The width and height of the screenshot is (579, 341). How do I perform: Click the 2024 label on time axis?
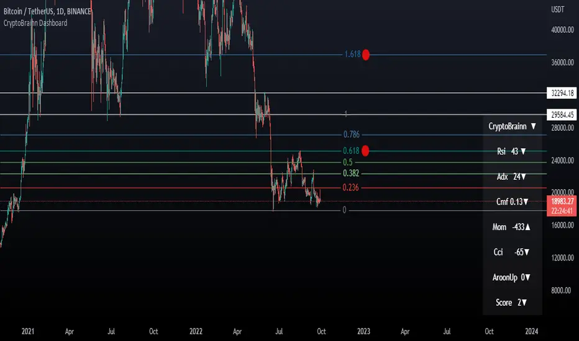click(531, 332)
